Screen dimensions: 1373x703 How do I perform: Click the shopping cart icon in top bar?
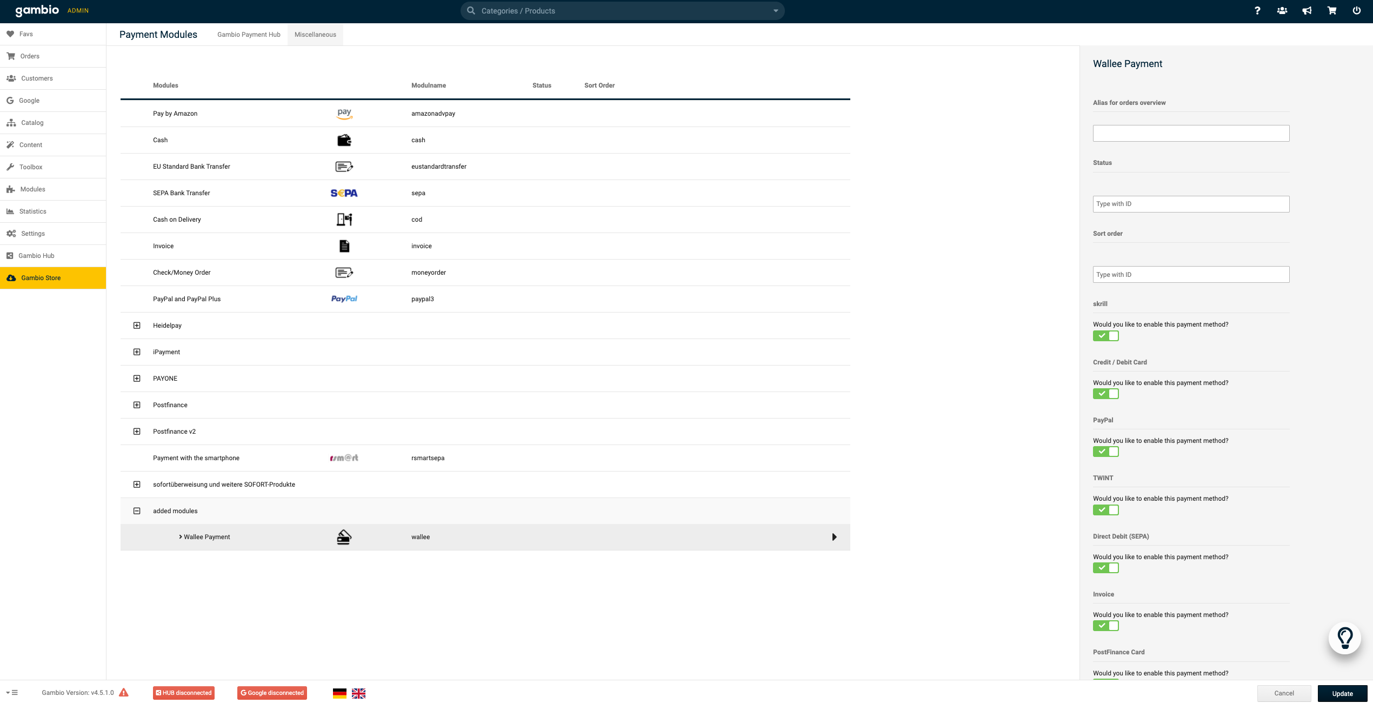coord(1332,10)
